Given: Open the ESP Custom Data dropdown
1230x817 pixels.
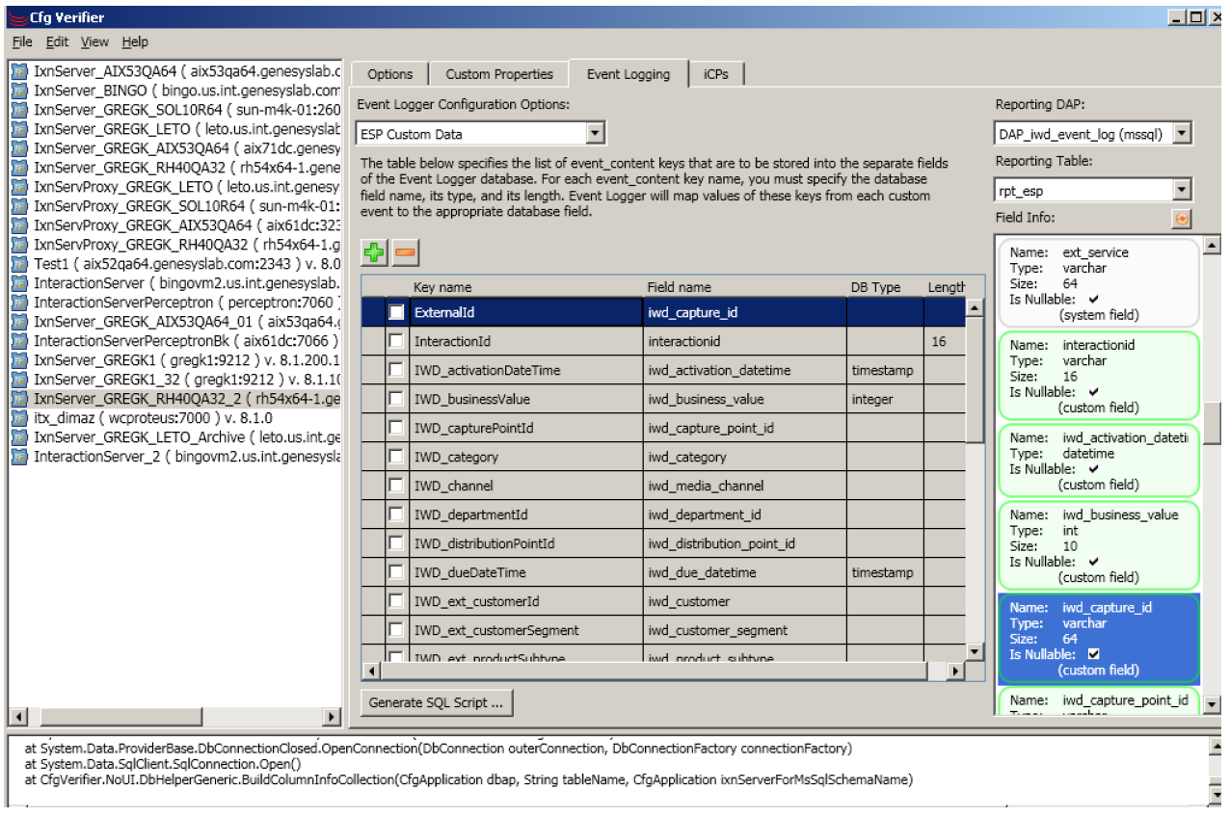Looking at the screenshot, I should [595, 134].
